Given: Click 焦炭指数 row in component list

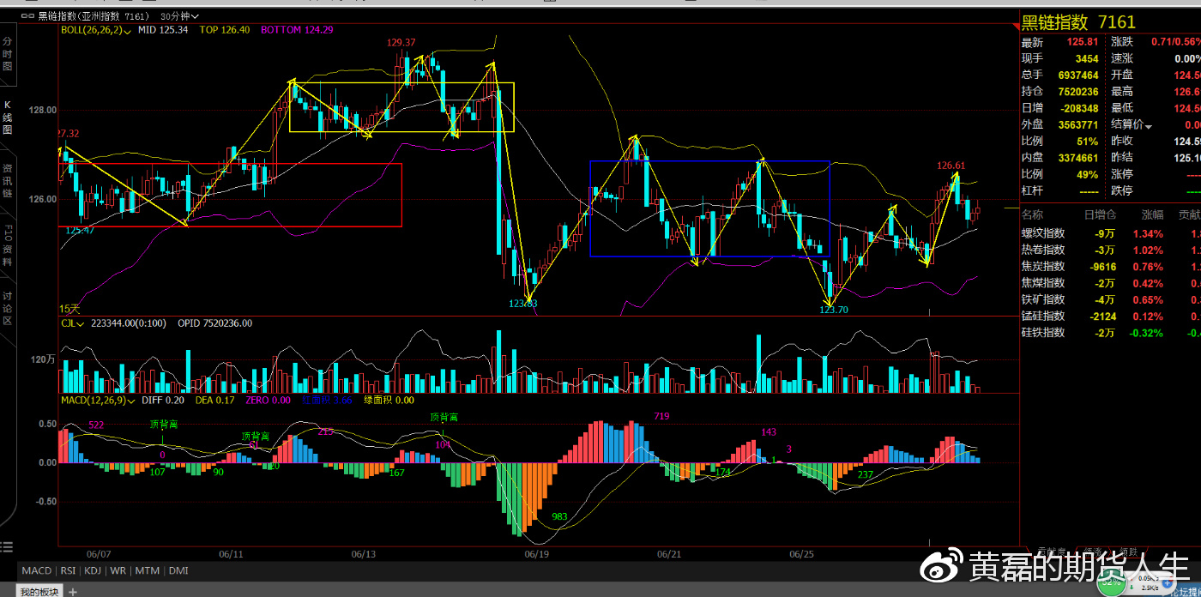Looking at the screenshot, I should pyautogui.click(x=1110, y=266).
